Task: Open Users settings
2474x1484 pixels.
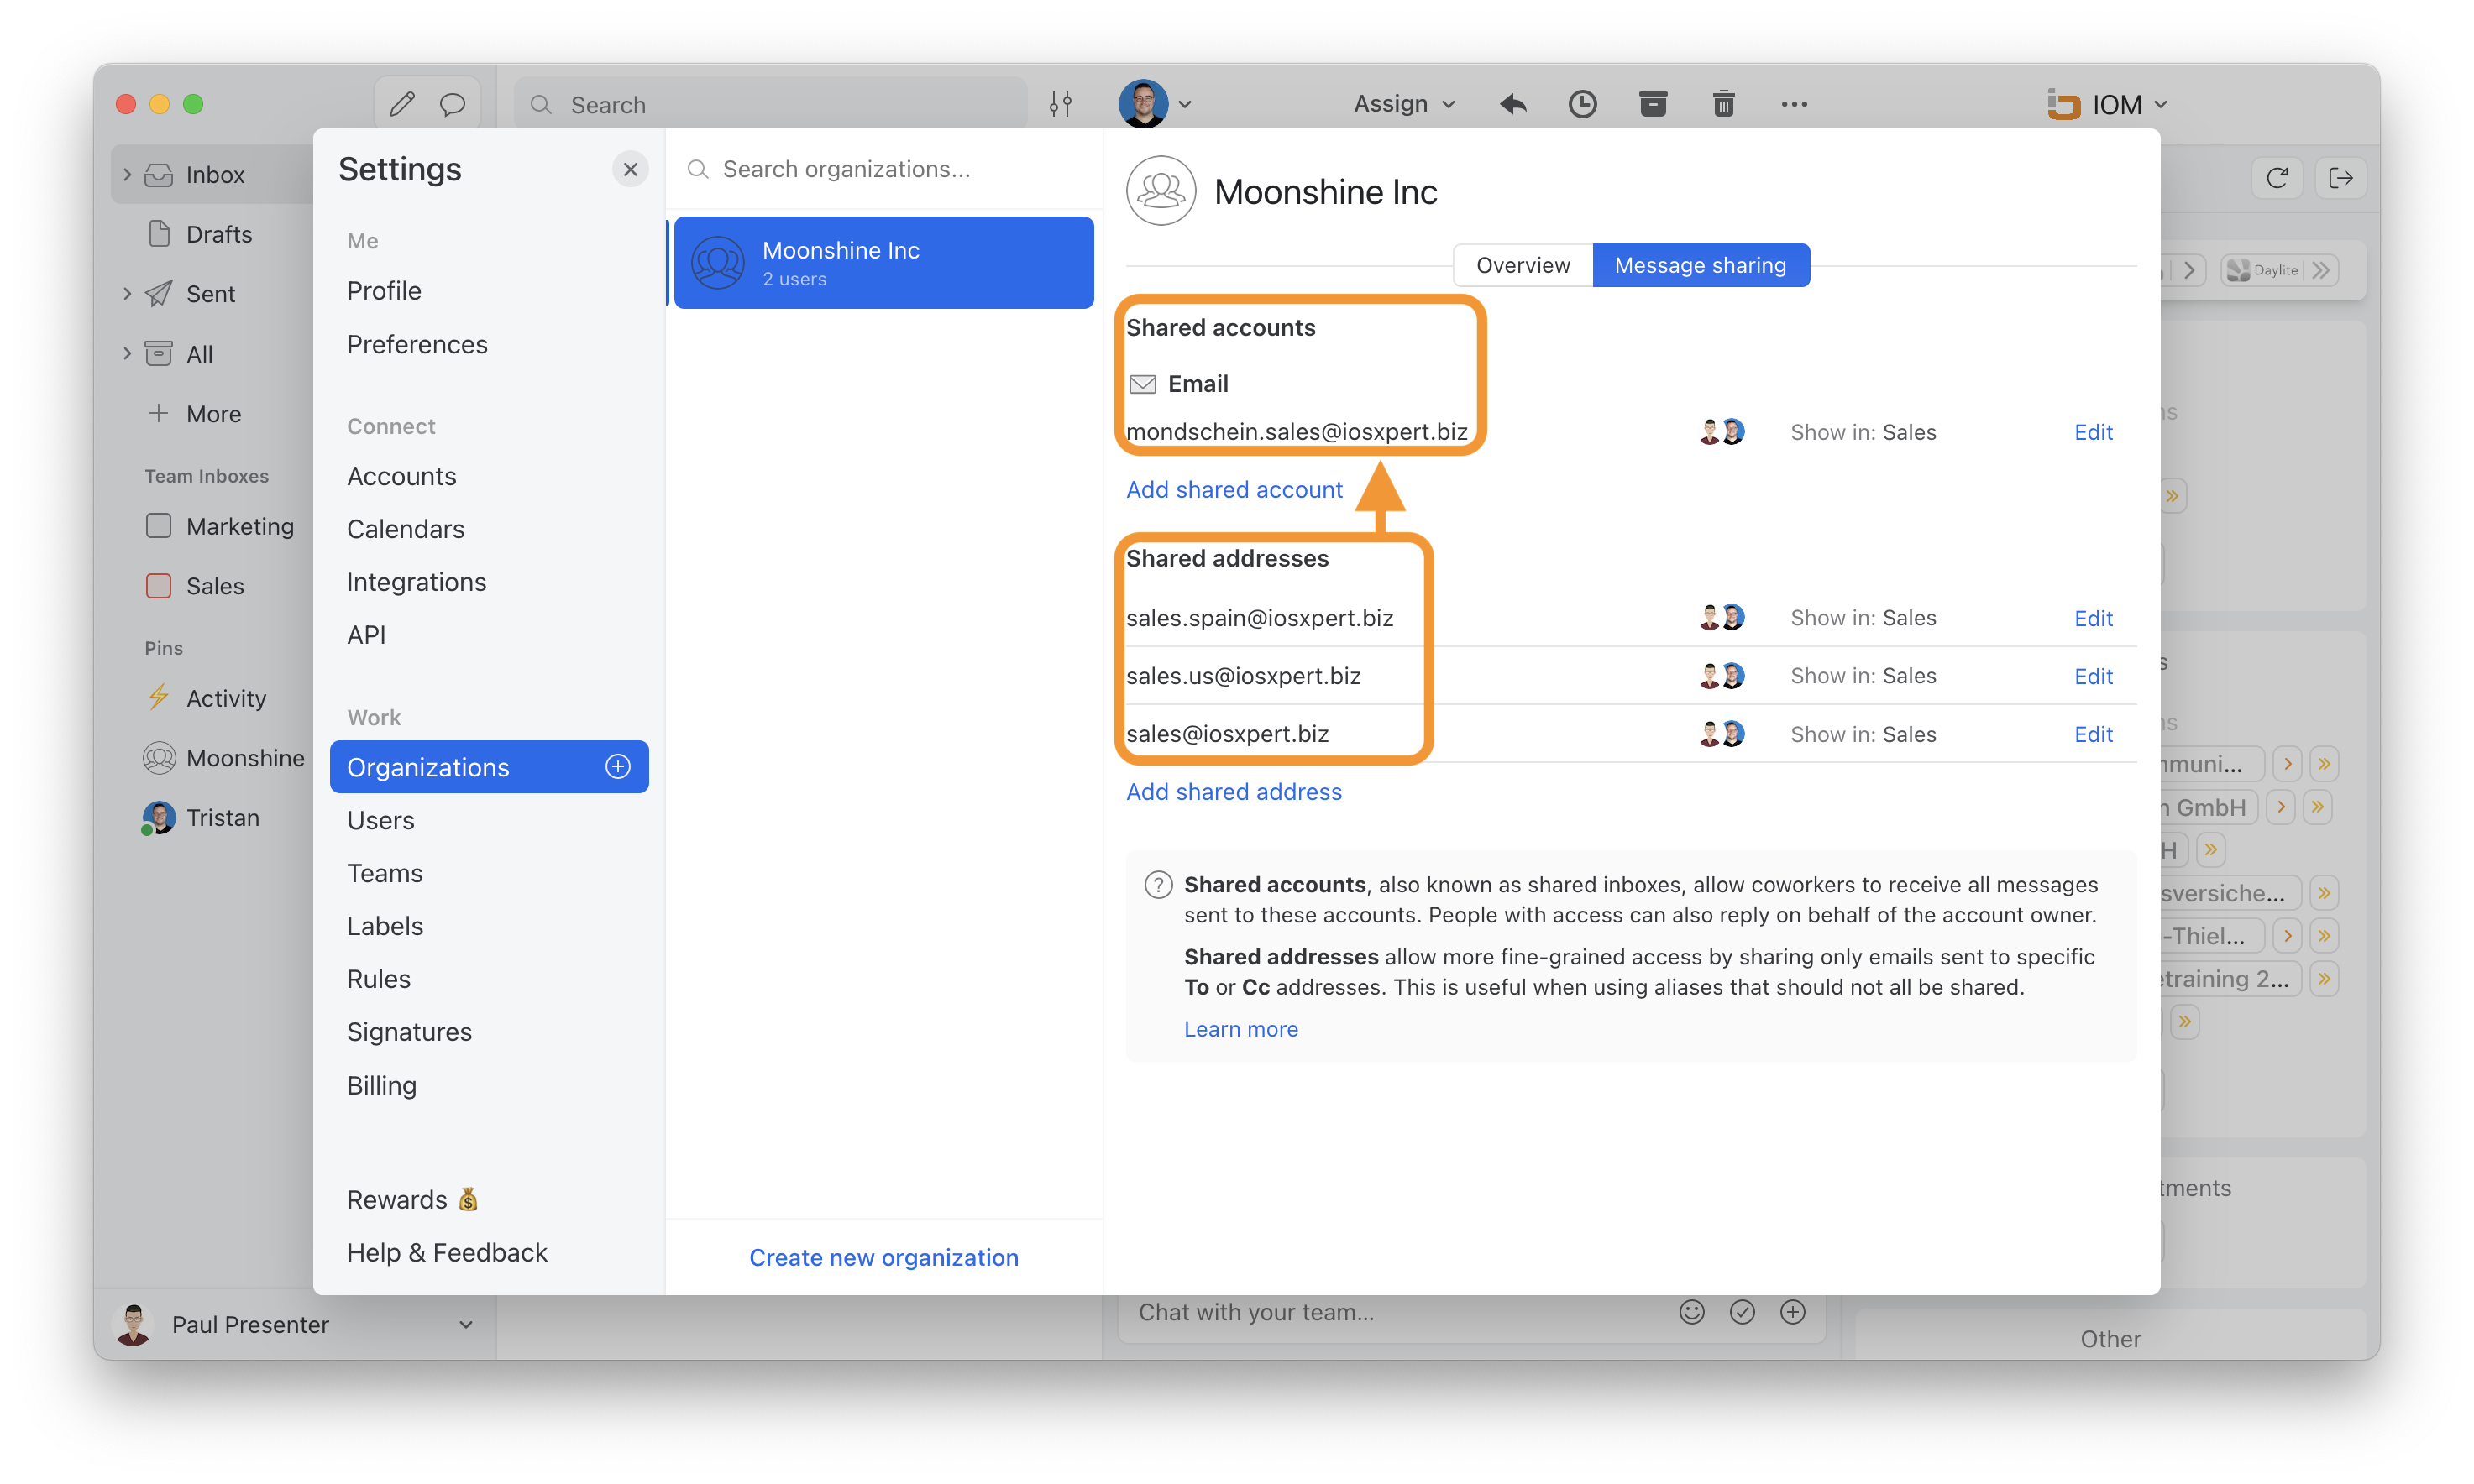Action: [380, 820]
